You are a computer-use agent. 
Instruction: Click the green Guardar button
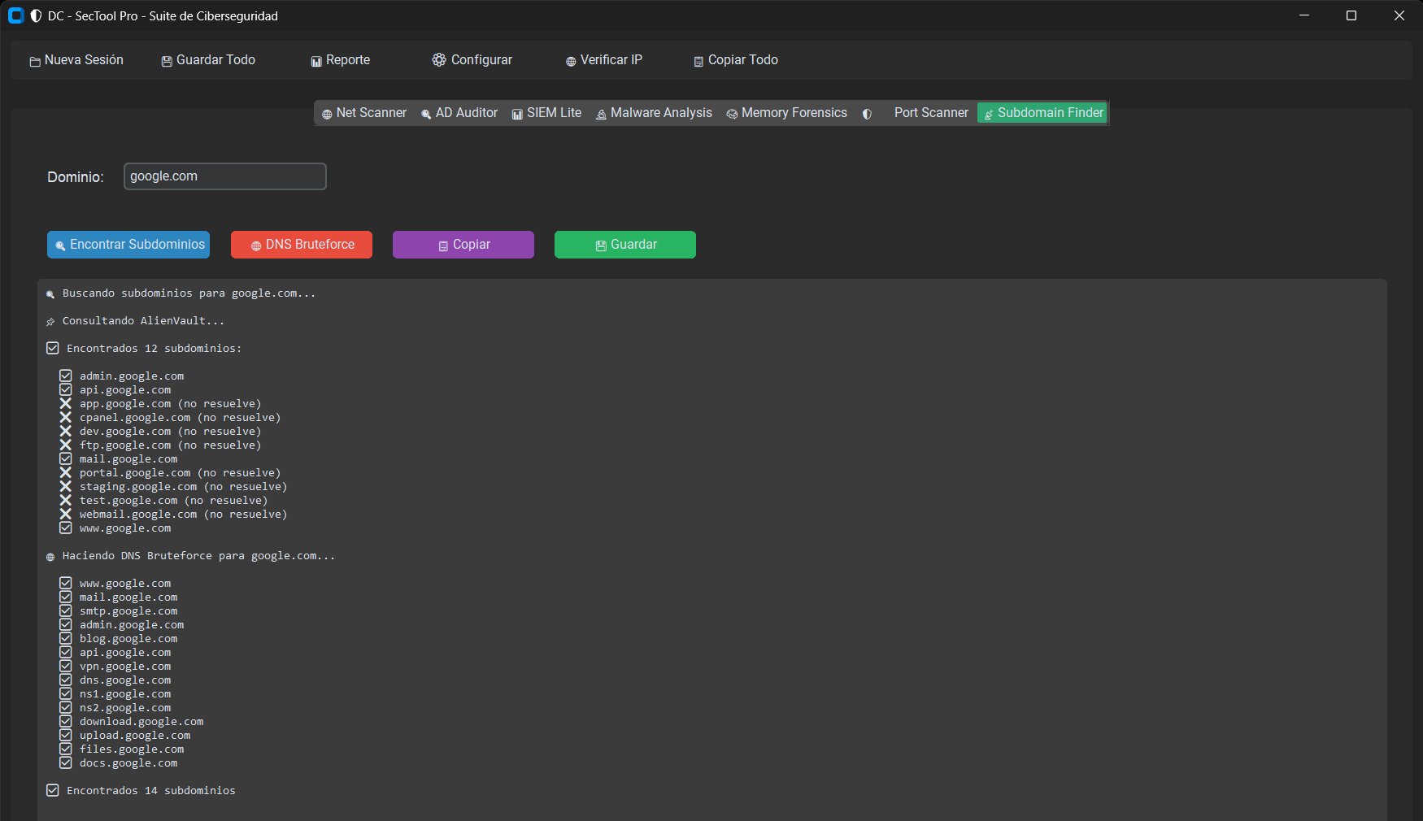point(625,245)
